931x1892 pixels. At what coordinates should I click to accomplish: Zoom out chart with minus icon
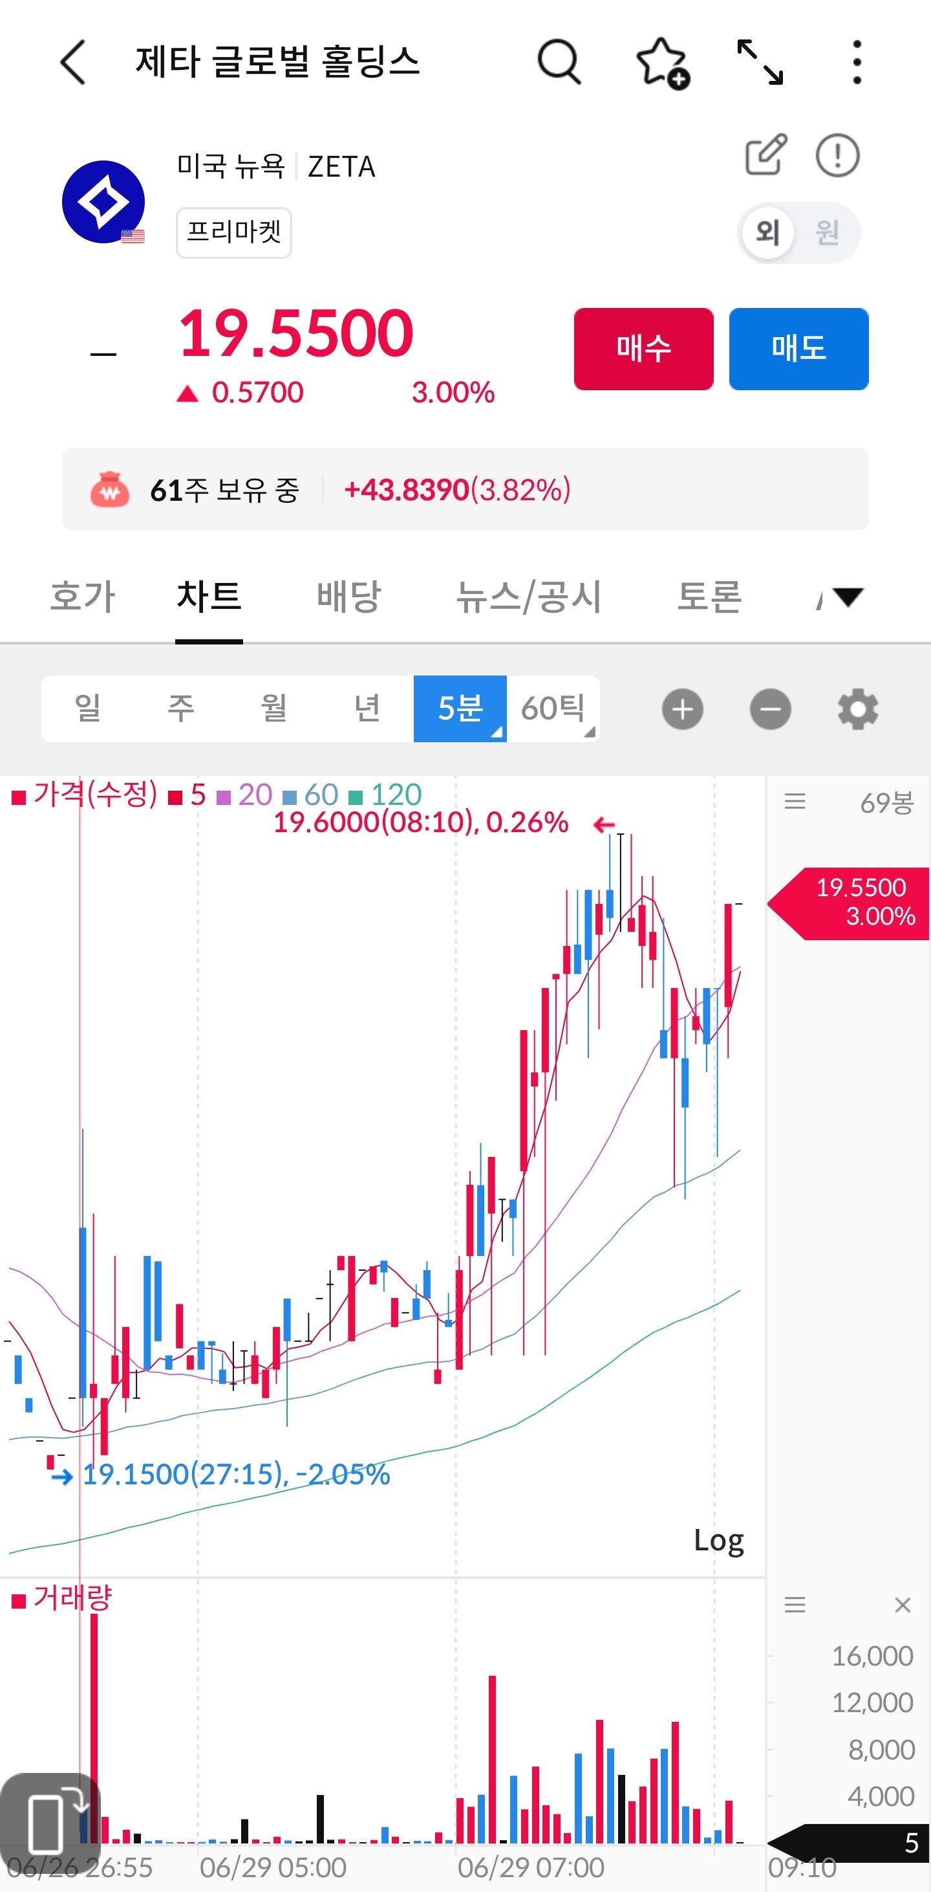coord(770,709)
